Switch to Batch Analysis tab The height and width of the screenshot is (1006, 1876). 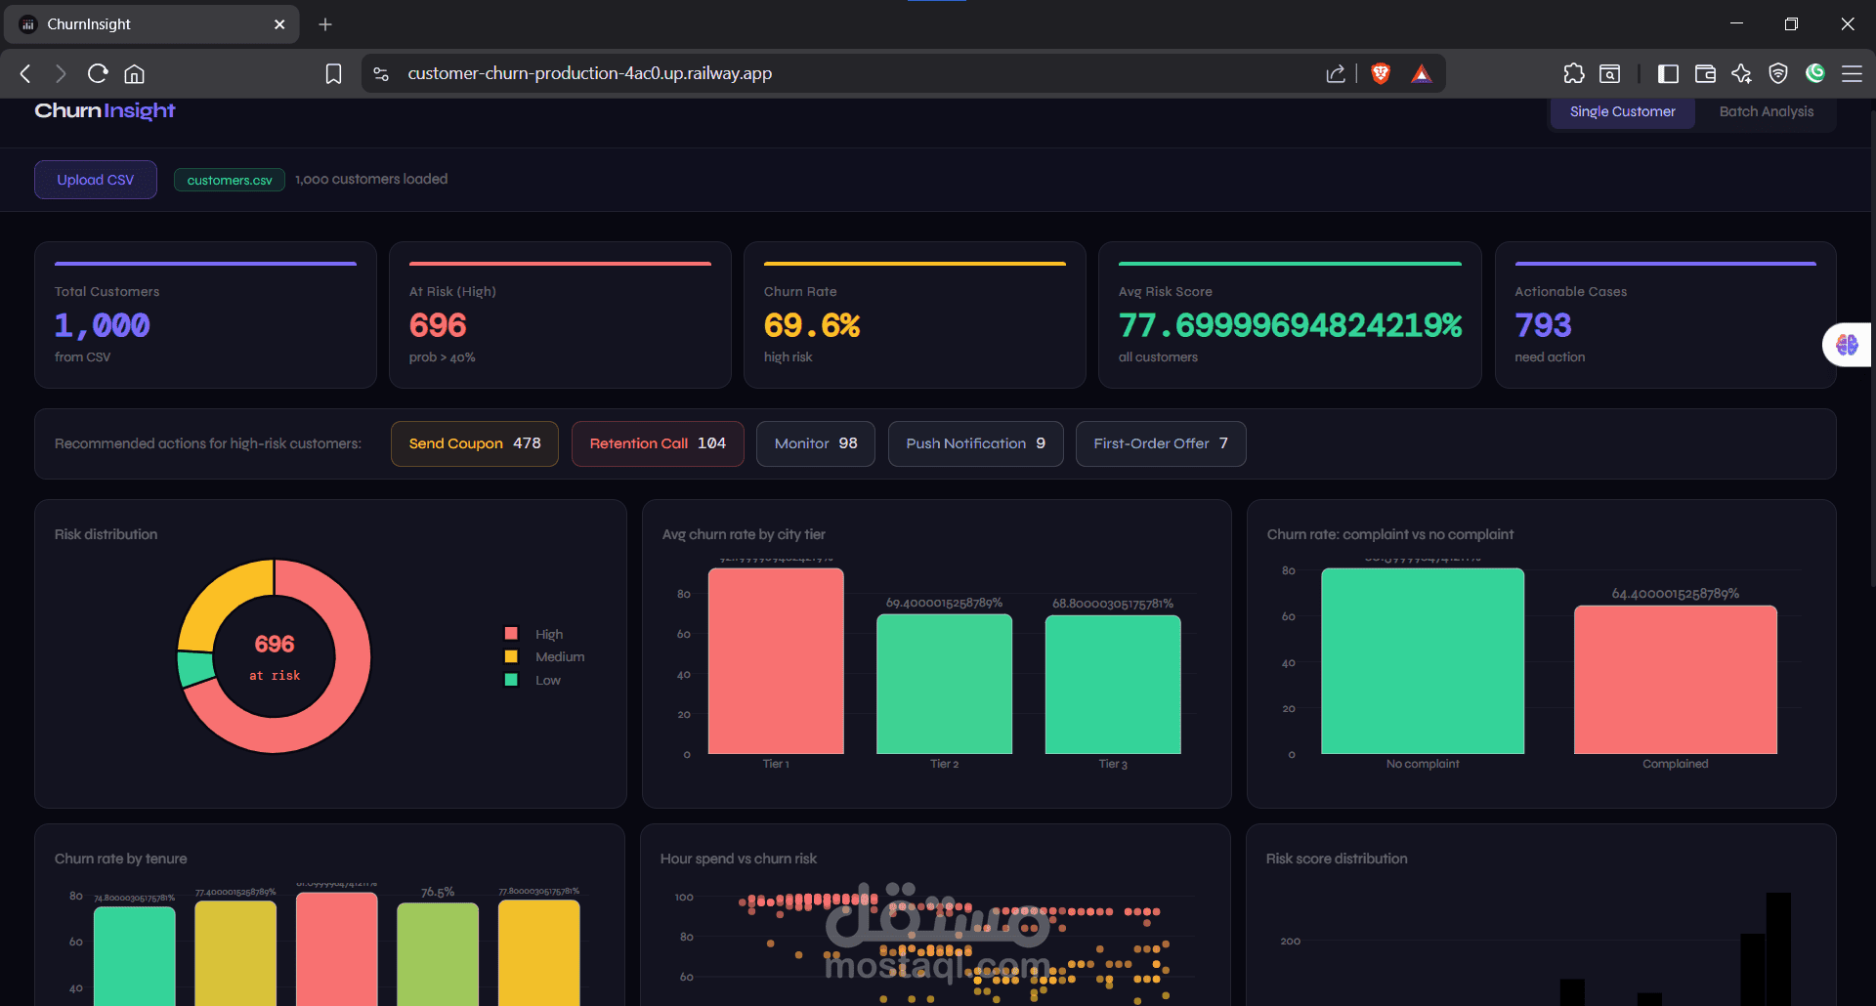tap(1766, 111)
